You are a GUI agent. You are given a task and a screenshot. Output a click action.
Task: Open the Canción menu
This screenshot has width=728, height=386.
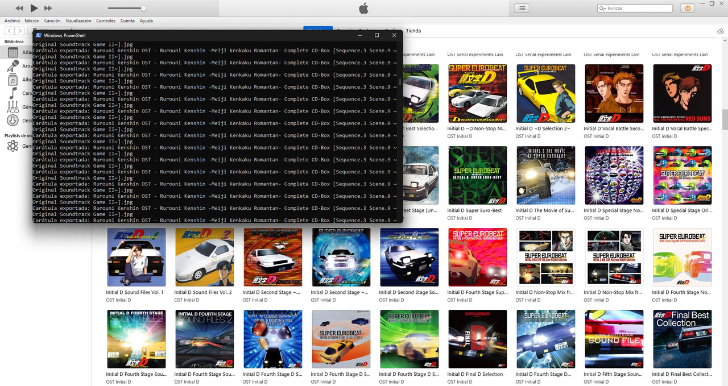[x=52, y=20]
